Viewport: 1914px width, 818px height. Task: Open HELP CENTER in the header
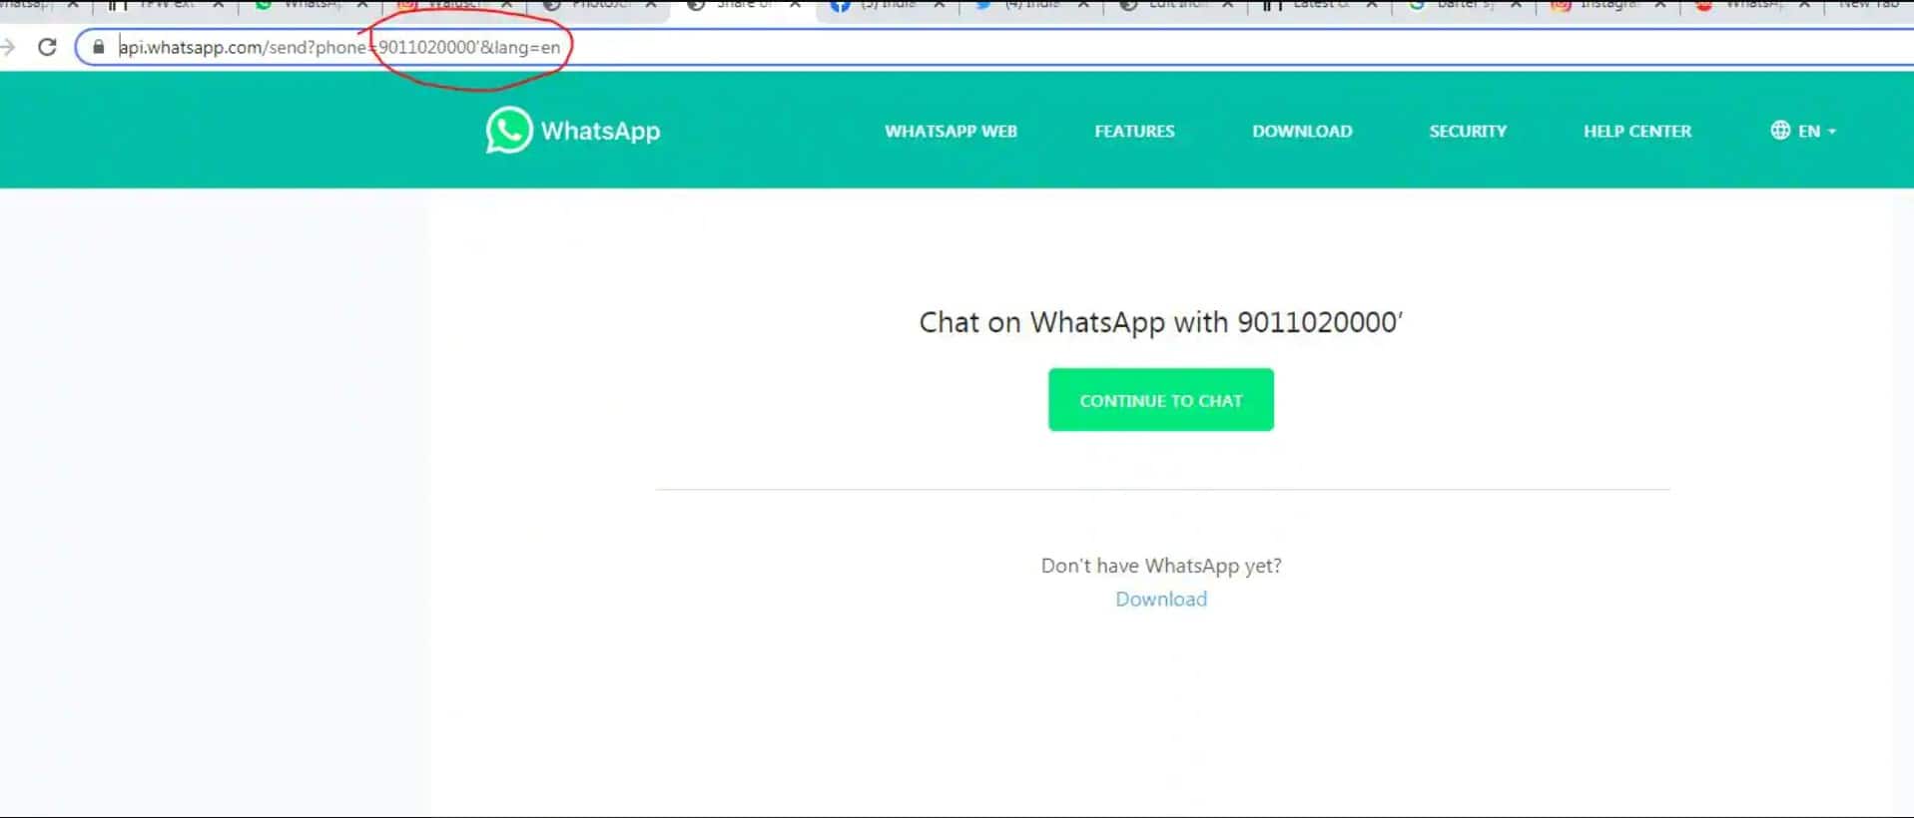tap(1637, 131)
